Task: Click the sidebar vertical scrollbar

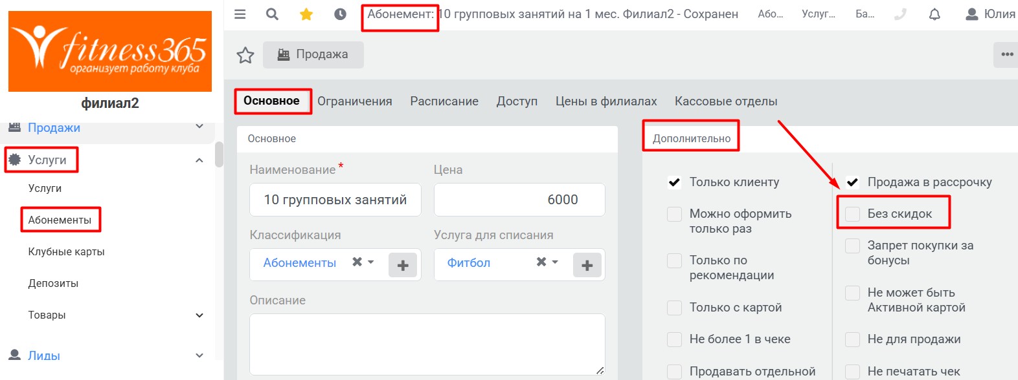Action: [219, 154]
